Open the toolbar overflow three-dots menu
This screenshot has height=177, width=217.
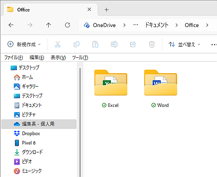(x=214, y=44)
